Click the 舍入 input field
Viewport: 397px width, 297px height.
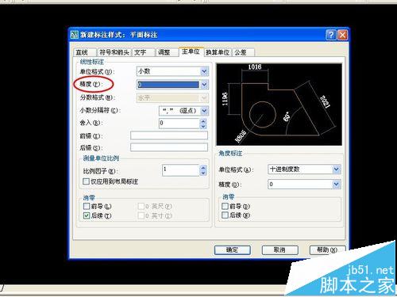[179, 124]
